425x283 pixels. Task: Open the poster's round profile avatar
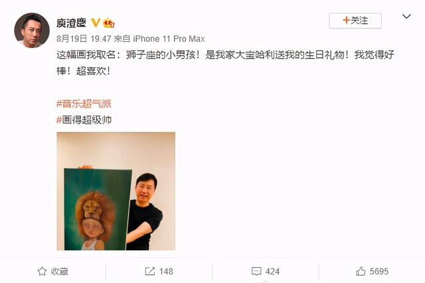(x=32, y=31)
